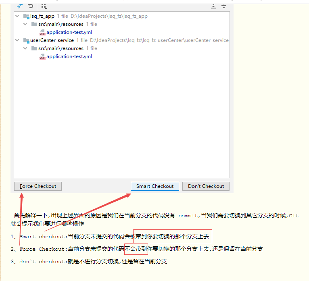The height and width of the screenshot is (281, 309).
Task: Click YML file icon under userCenter_service
Action: pos(42,56)
